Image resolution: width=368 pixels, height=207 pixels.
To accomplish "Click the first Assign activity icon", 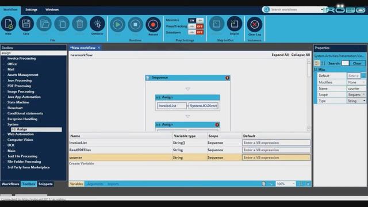I will 158,97.
